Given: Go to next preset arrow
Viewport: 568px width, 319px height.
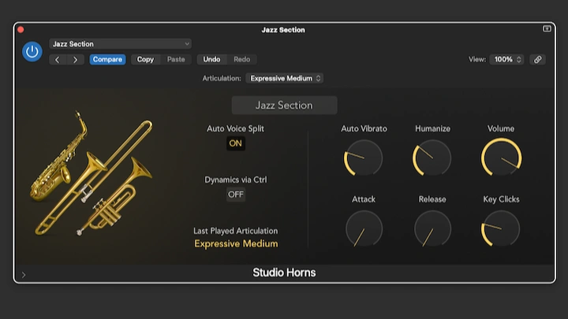Looking at the screenshot, I should click(75, 60).
